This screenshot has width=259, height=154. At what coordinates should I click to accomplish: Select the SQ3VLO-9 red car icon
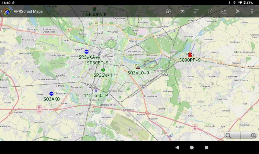tap(138, 68)
